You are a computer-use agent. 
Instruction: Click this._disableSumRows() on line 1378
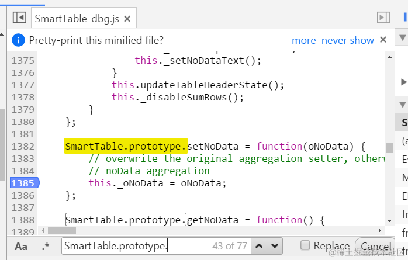[x=178, y=97]
